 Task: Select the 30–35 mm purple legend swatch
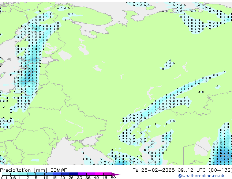click(x=82, y=174)
